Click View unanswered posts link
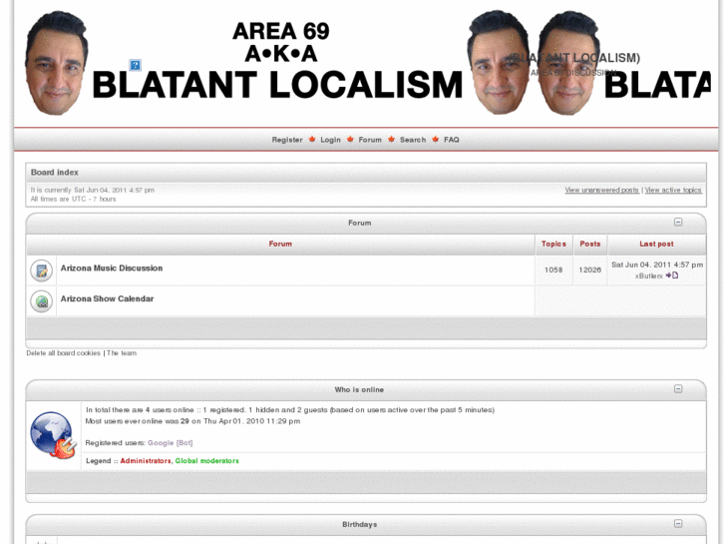725x544 pixels. tap(601, 191)
